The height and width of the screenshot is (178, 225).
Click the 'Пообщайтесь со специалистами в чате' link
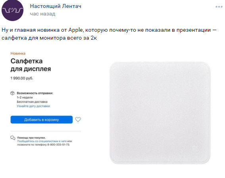click(x=42, y=141)
